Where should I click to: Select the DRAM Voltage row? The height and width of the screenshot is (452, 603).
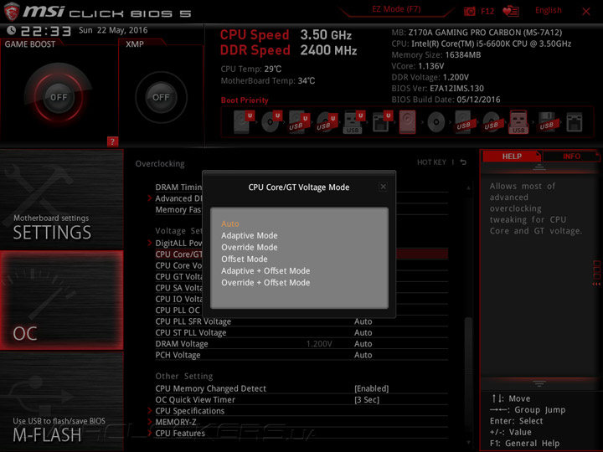click(x=301, y=344)
